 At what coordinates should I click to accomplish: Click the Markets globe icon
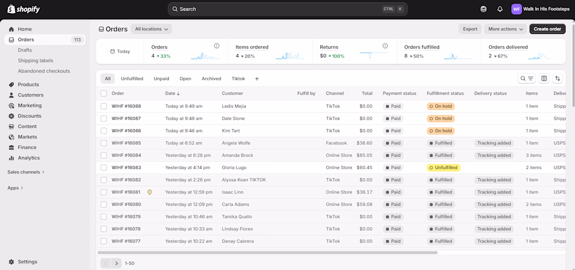(x=11, y=137)
